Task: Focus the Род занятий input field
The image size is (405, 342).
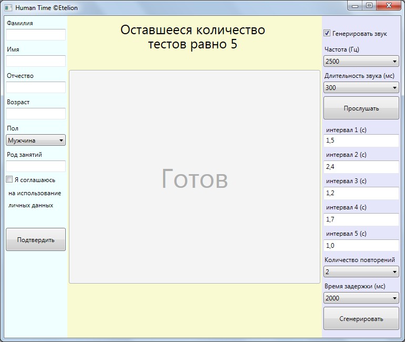Action: tap(36, 166)
